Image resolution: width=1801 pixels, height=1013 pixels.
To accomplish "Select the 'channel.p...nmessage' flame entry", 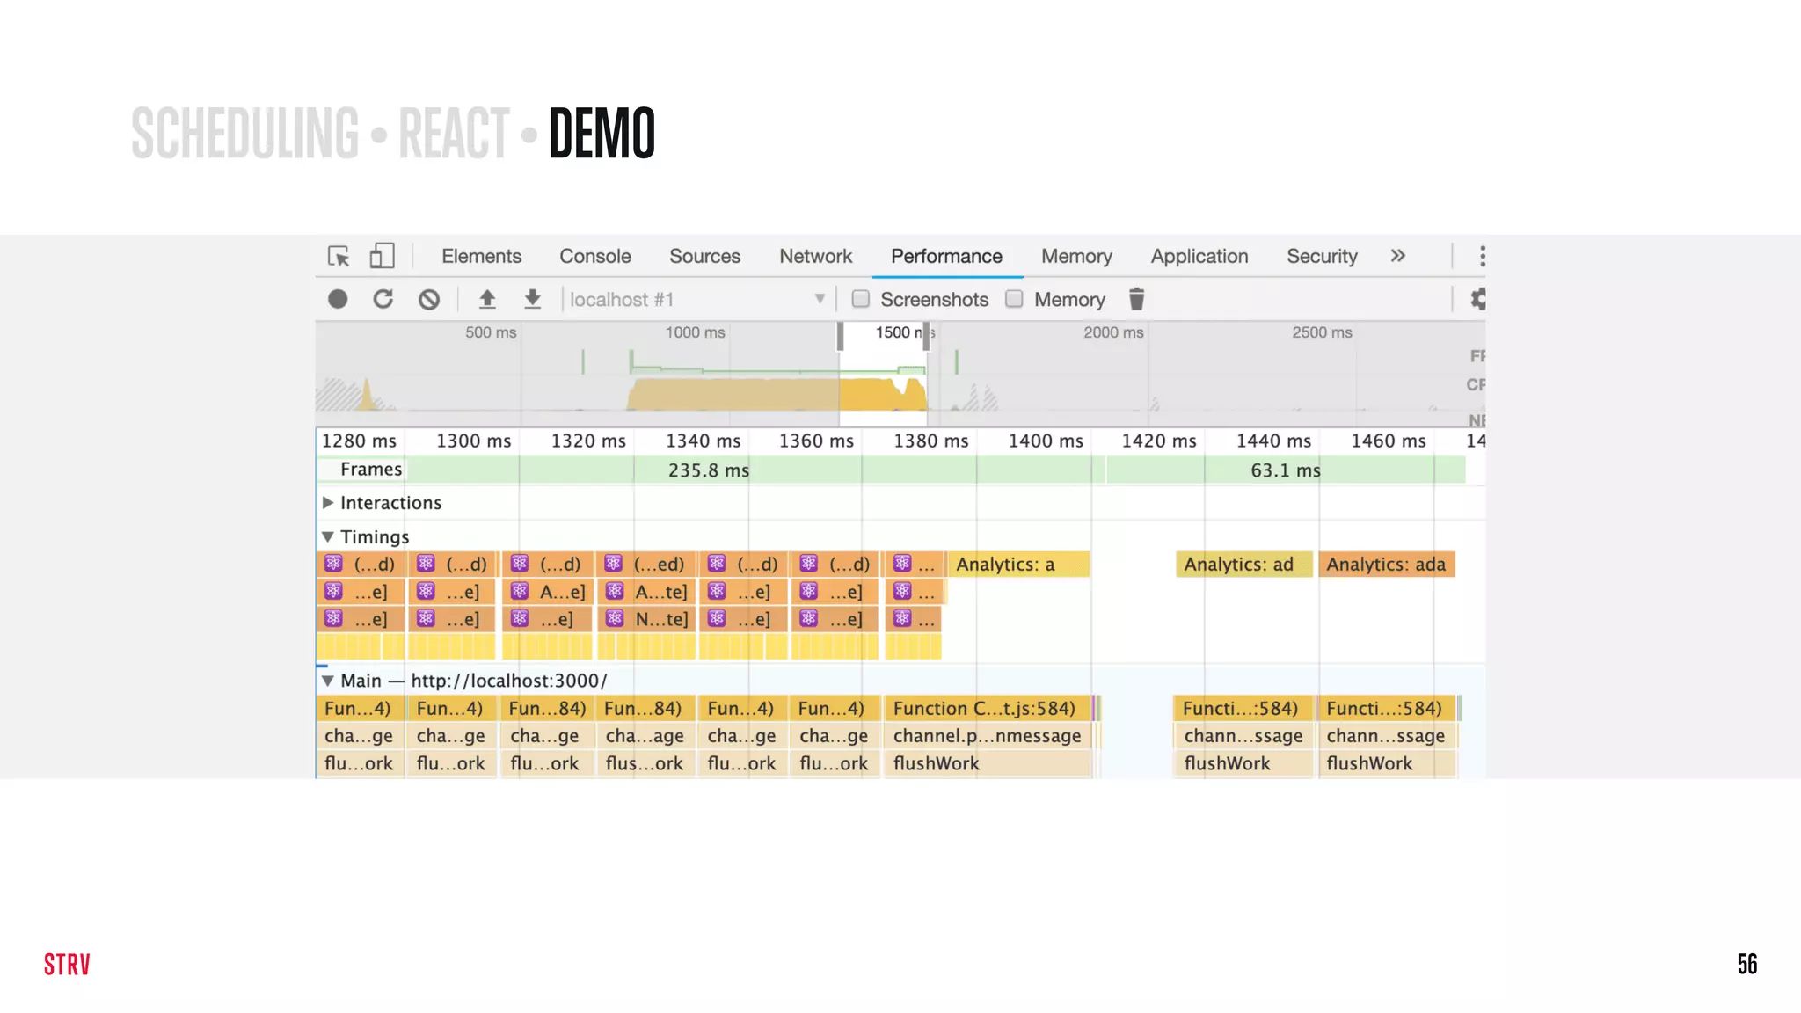I will point(988,736).
